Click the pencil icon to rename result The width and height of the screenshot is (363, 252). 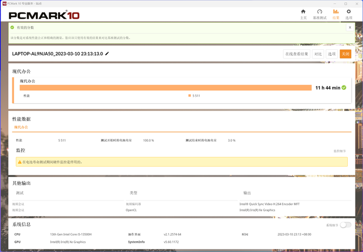coord(107,54)
